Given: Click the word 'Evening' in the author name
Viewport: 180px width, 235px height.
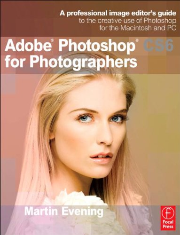Looking at the screenshot, I should 82,211.
